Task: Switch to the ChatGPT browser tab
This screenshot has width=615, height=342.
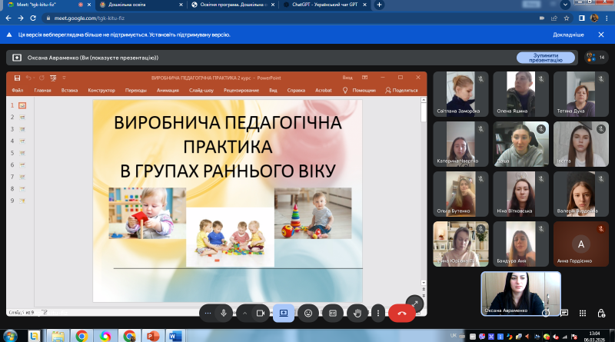Action: [325, 5]
